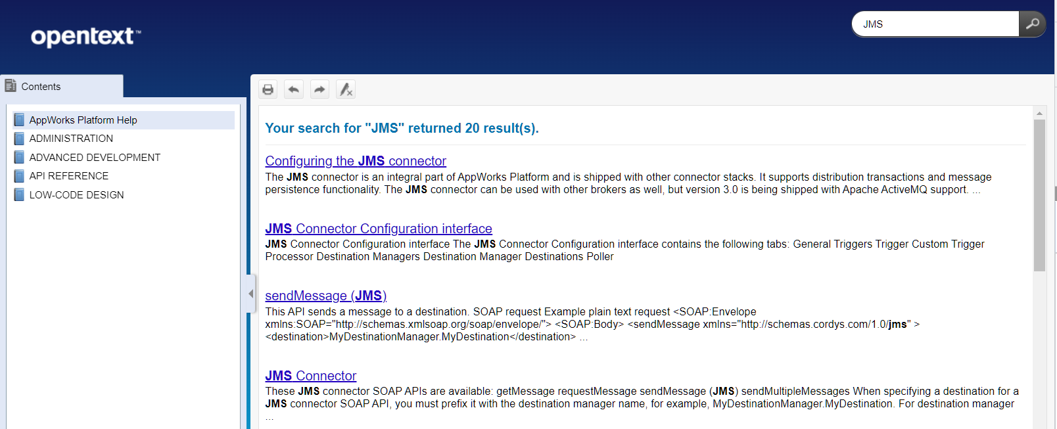Click the ADMINISTRATION book icon
This screenshot has width=1057, height=429.
click(19, 139)
